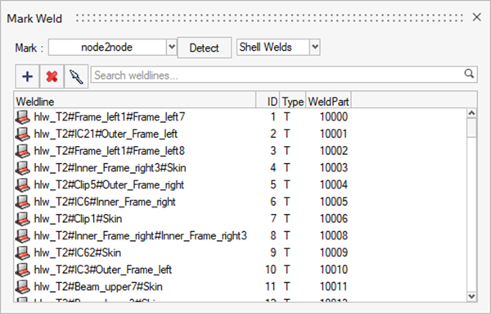Delete weldline using red X icon
The width and height of the screenshot is (491, 314).
[x=52, y=76]
